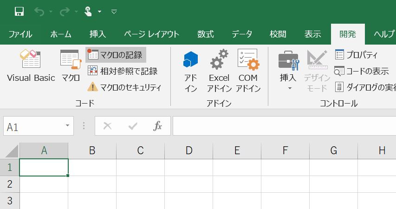Open Excel アドイン gears icon
Viewport: 396px width, 209px height.
(x=219, y=59)
